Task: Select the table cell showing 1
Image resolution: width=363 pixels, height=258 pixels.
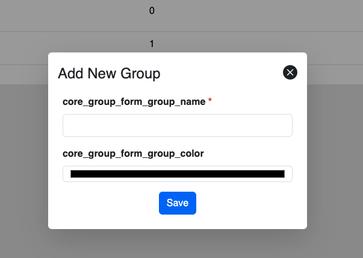Action: 152,44
